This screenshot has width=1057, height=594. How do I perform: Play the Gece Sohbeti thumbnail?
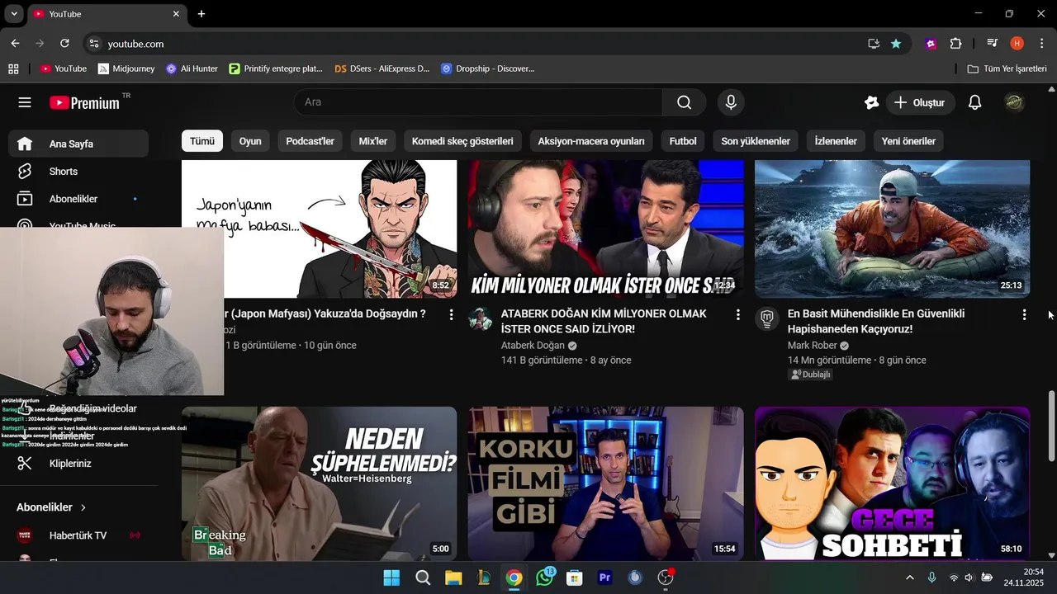point(892,483)
